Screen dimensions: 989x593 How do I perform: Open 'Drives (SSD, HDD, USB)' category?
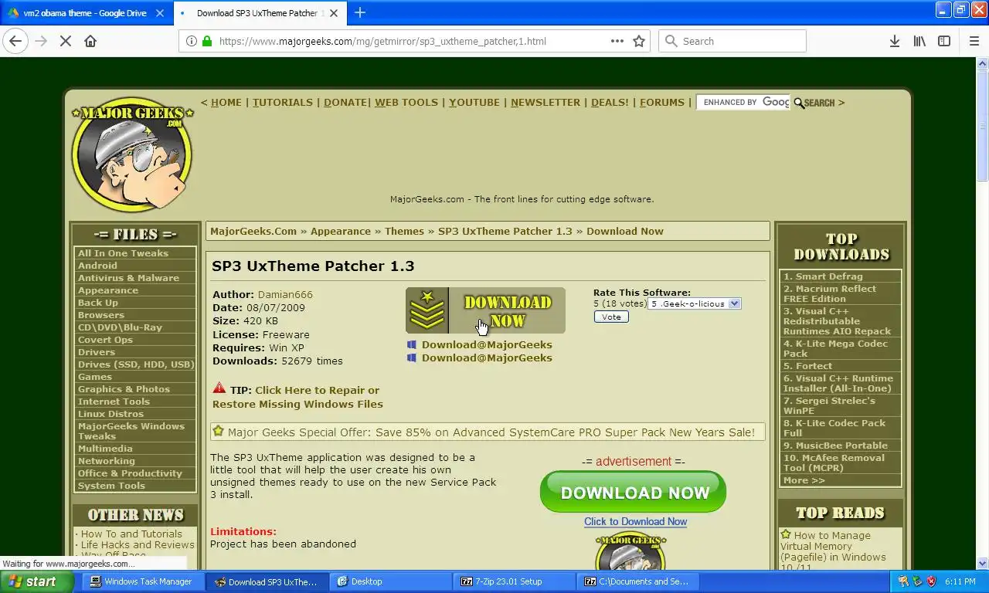point(136,364)
